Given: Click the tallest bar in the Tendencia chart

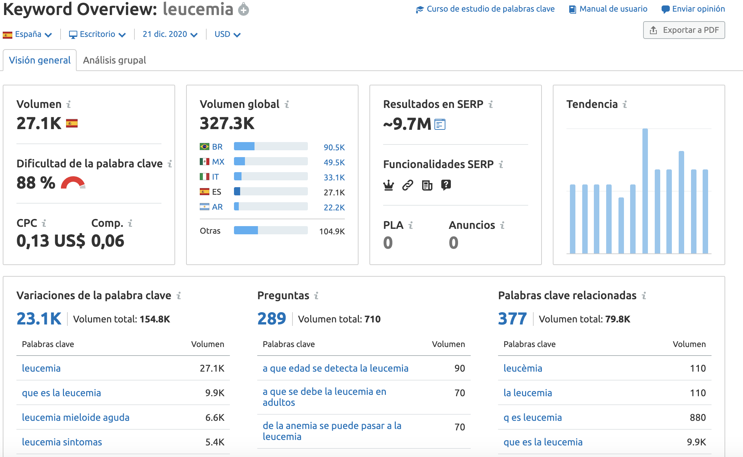Looking at the screenshot, I should click(x=645, y=191).
